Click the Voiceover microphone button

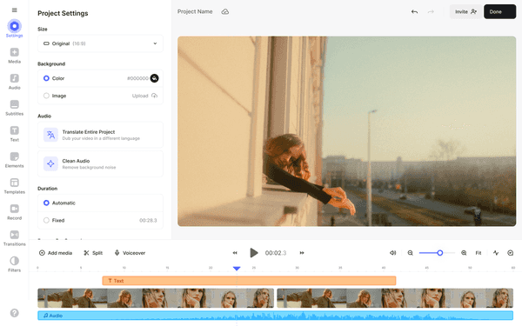(x=130, y=253)
